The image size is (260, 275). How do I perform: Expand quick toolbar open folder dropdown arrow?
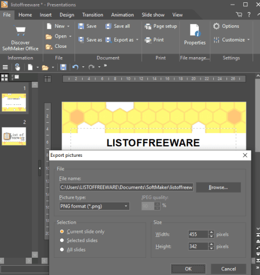[x=53, y=67]
